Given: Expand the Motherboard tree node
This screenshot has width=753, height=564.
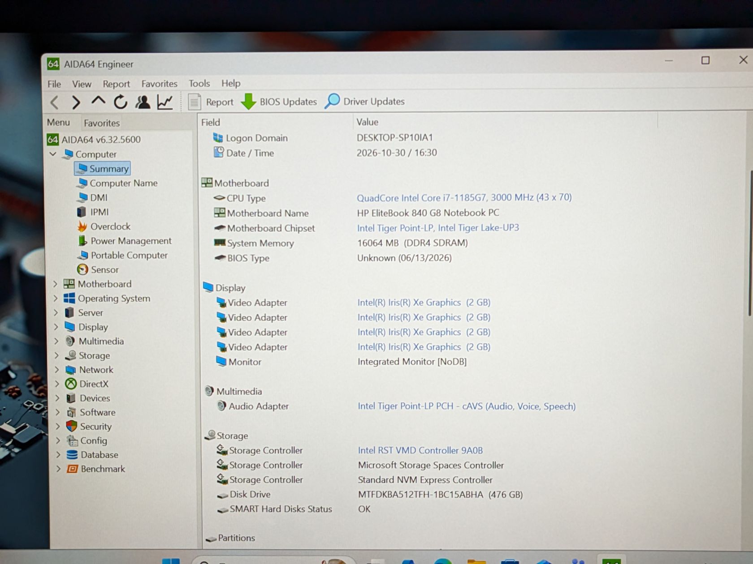Looking at the screenshot, I should tap(55, 284).
